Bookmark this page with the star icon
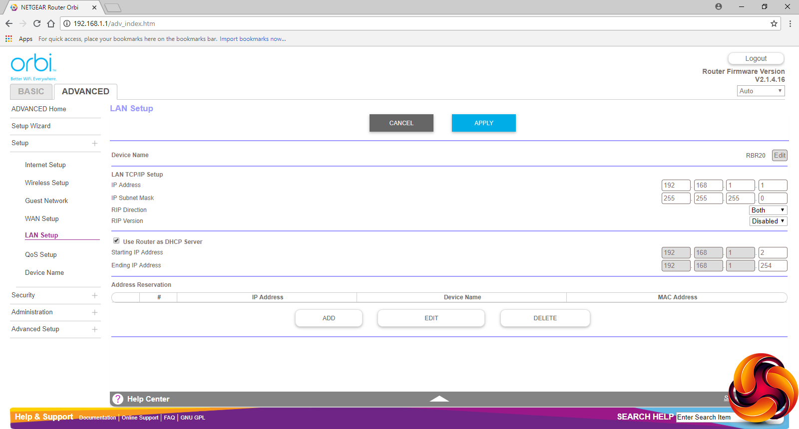 click(774, 23)
